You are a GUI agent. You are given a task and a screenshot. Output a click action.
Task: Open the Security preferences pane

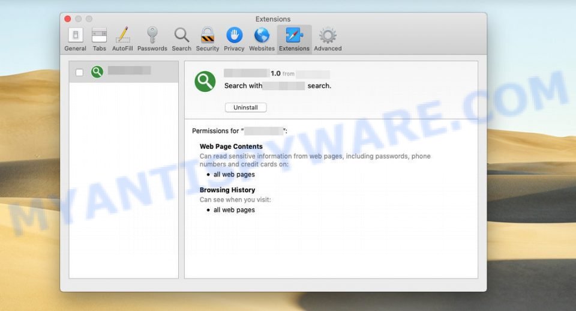[x=207, y=40]
